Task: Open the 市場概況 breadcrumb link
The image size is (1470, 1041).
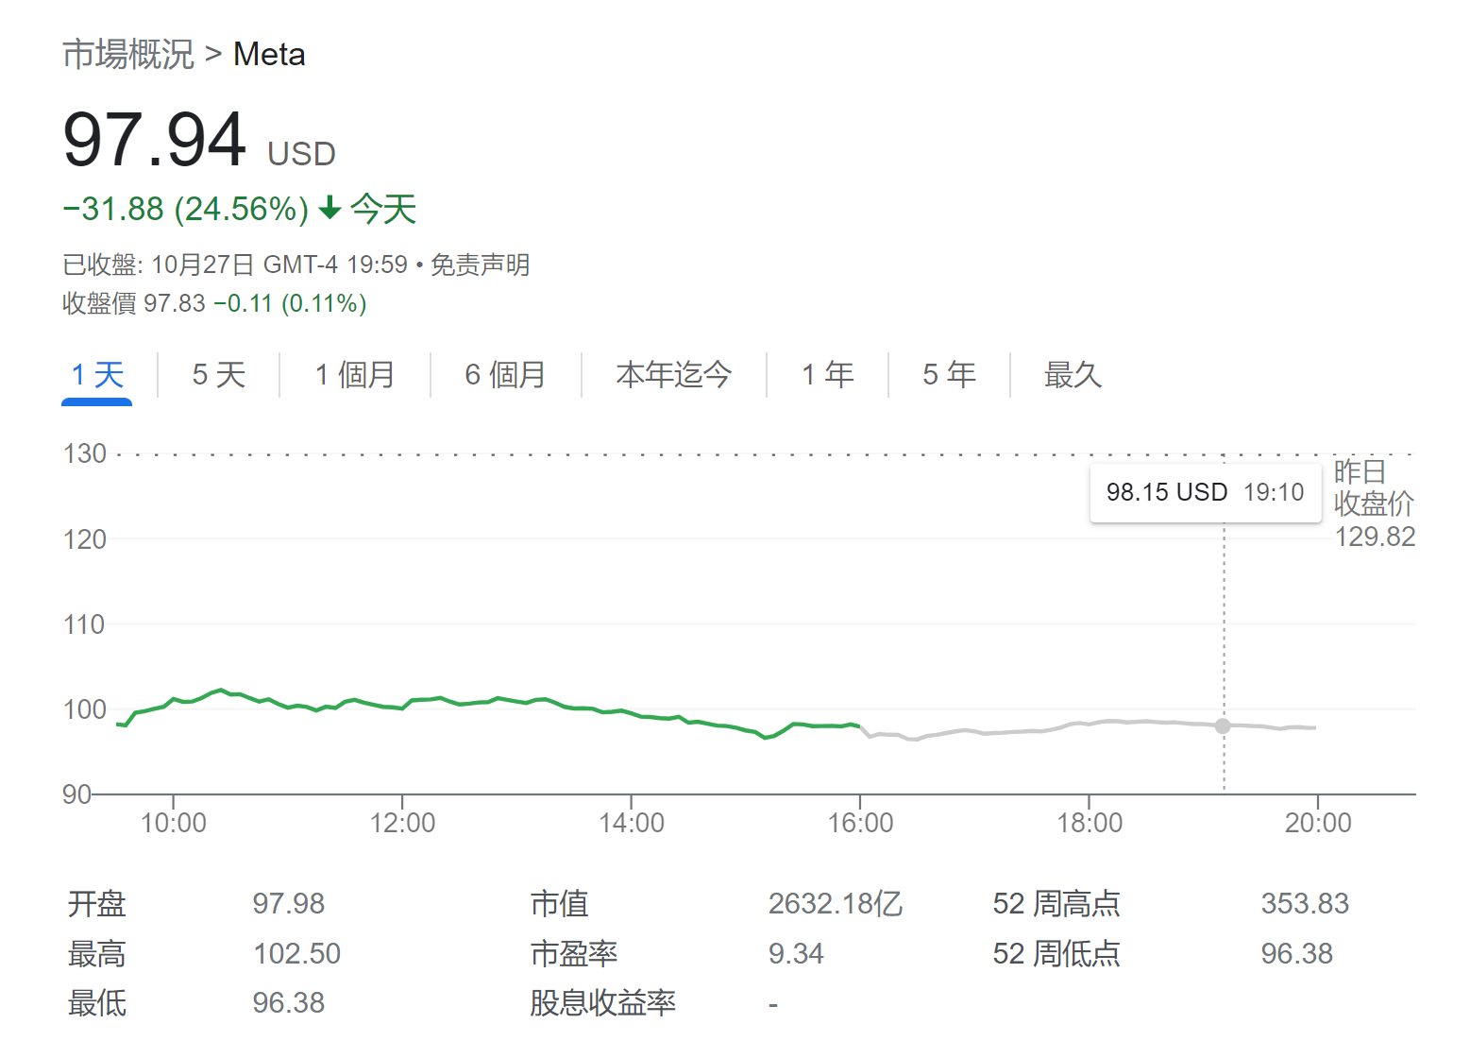Action: [x=128, y=55]
